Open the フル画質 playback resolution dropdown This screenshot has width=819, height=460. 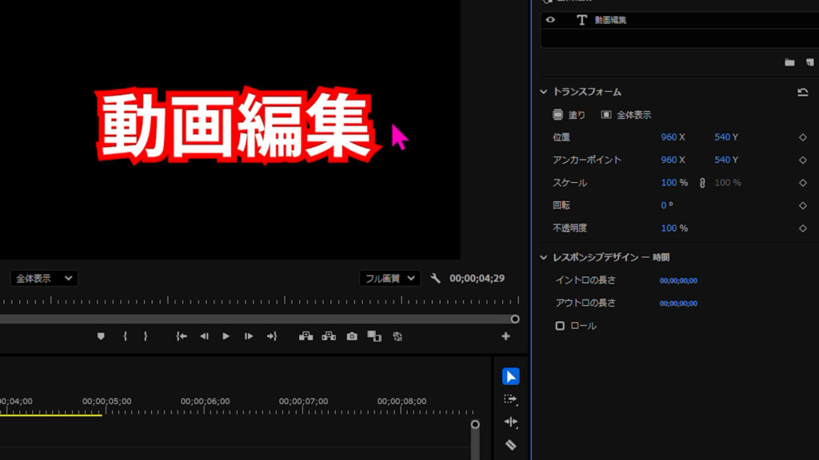[390, 278]
